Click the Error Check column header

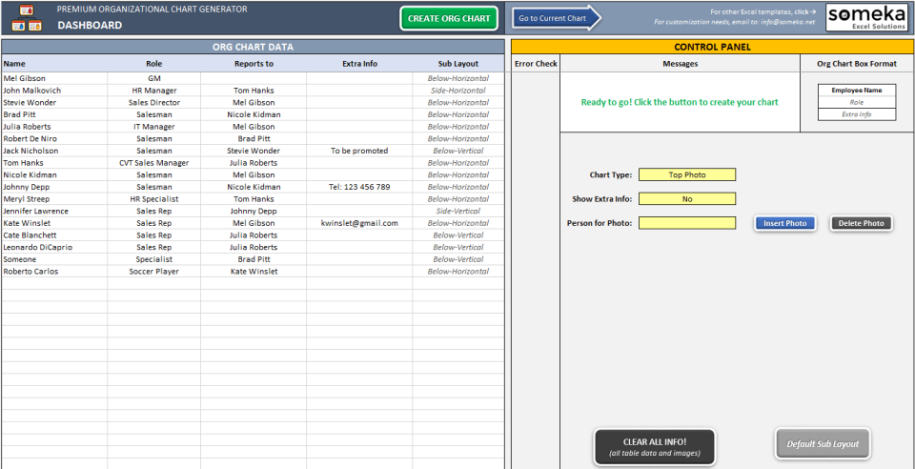tap(536, 64)
